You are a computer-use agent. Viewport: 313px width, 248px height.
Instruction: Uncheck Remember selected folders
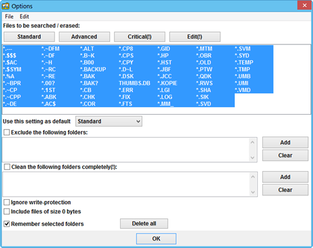click(x=7, y=224)
